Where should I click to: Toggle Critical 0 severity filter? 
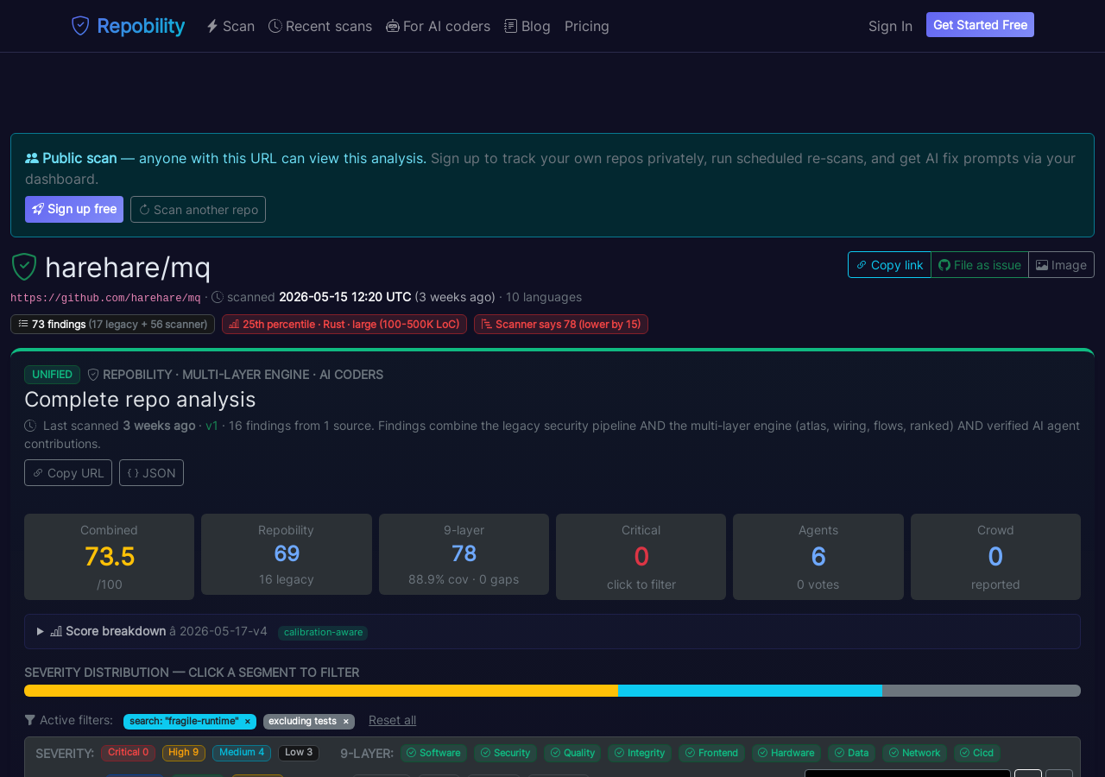pyautogui.click(x=128, y=753)
